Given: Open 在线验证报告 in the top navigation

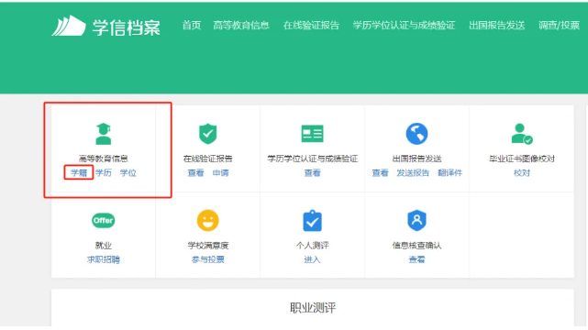Looking at the screenshot, I should coord(311,25).
